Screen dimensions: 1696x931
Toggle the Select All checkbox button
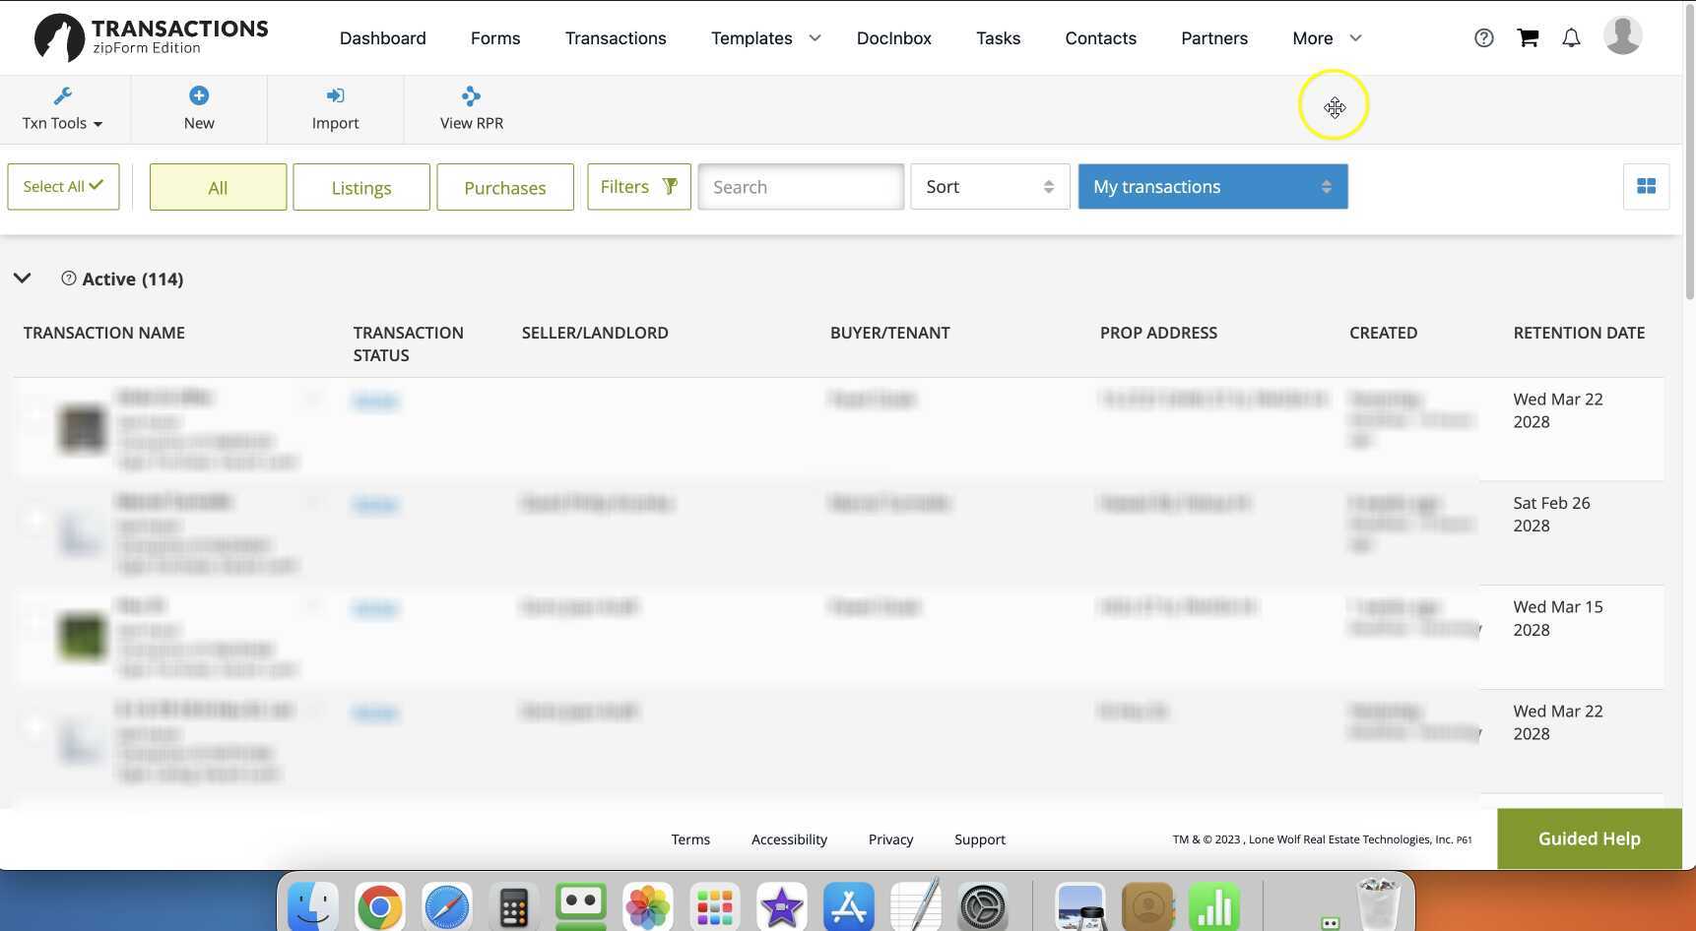63,187
